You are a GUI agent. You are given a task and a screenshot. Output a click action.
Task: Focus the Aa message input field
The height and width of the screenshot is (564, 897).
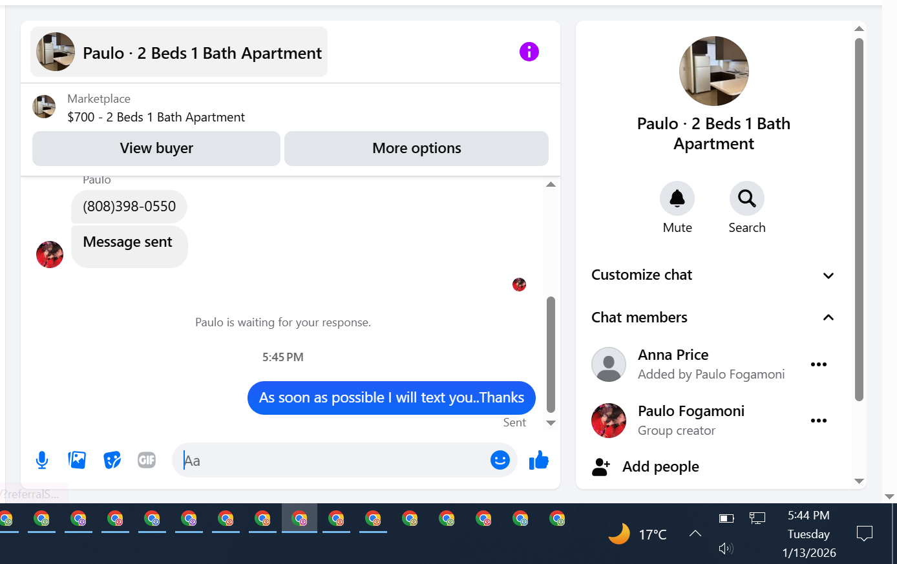[333, 460]
